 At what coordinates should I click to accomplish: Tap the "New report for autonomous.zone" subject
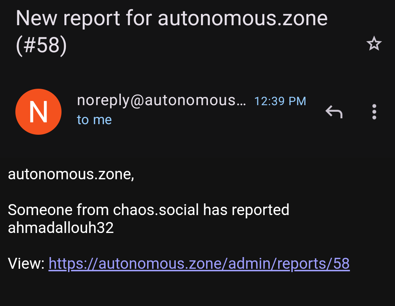(x=171, y=18)
